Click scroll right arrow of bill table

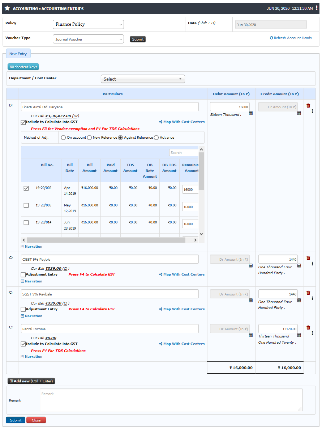tap(195, 240)
